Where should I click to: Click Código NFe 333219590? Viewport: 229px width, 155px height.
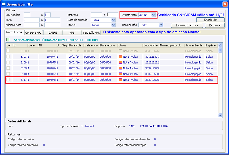click(152, 74)
